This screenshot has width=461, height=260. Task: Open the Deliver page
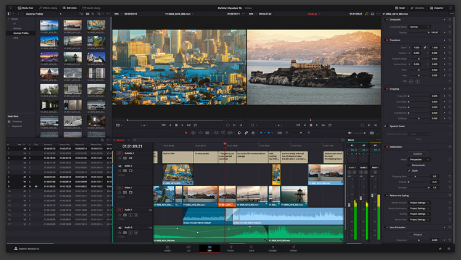(x=293, y=250)
